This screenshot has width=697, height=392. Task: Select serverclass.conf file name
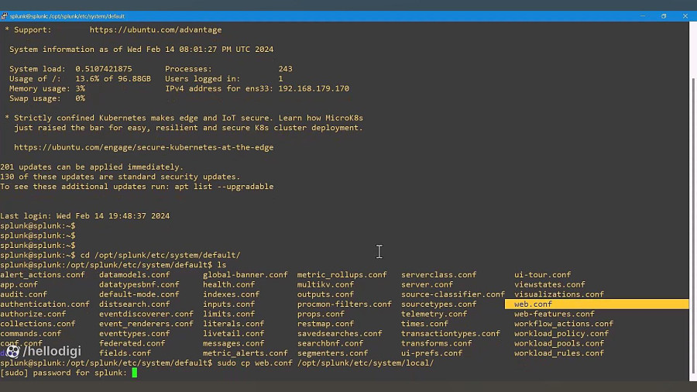tap(439, 275)
